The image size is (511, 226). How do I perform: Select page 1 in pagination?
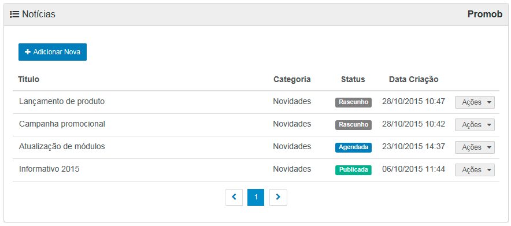point(256,197)
